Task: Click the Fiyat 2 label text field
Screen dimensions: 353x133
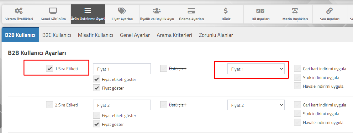Action: pyautogui.click(x=122, y=105)
